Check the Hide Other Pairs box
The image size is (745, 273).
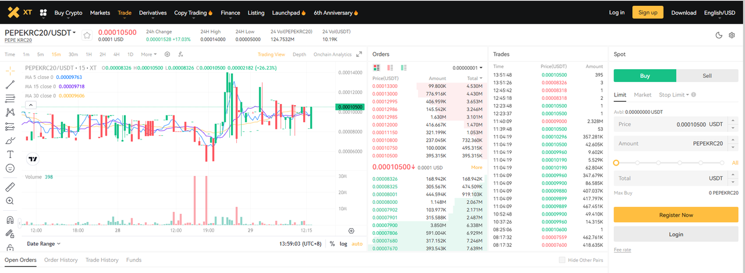click(562, 260)
